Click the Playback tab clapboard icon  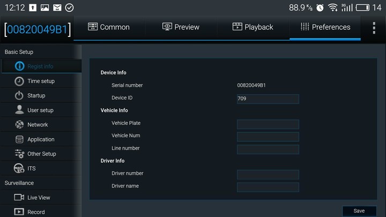tap(237, 27)
